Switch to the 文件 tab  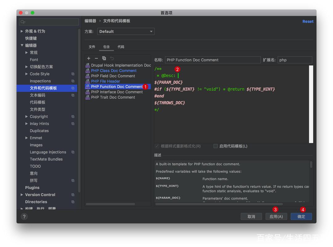(x=92, y=47)
